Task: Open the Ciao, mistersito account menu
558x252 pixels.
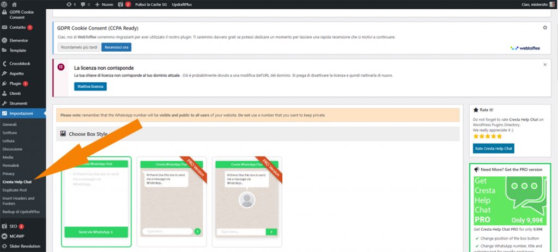Action: (x=538, y=4)
